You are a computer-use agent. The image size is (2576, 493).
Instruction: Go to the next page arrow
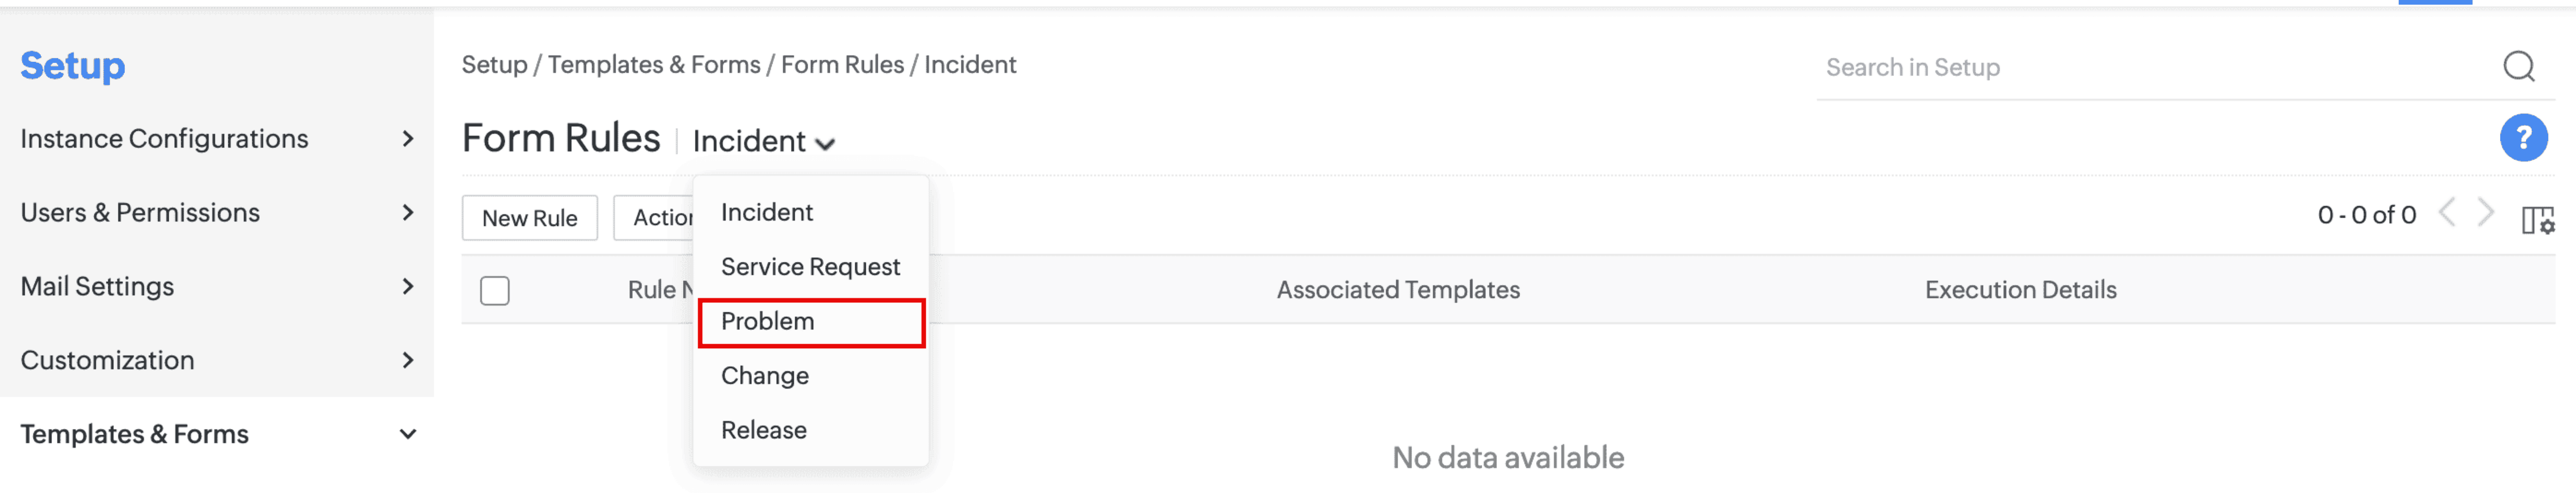(2485, 213)
